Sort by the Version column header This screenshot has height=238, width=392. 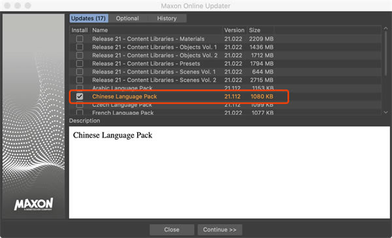coord(235,30)
